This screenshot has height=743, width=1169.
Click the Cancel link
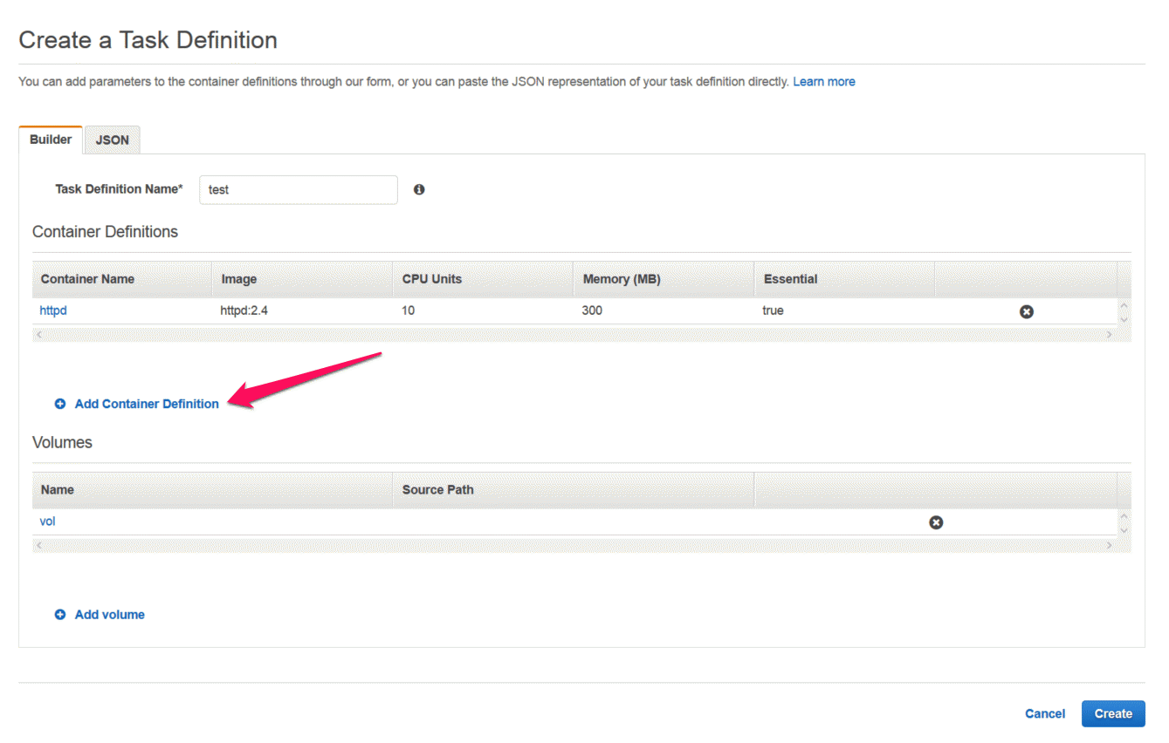(1045, 713)
